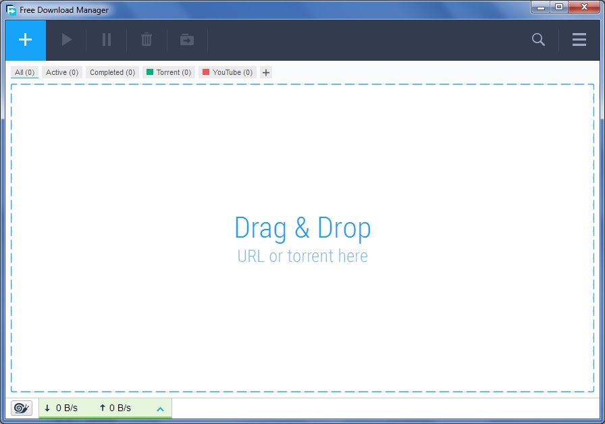Image resolution: width=605 pixels, height=424 pixels.
Task: Click the upload speed 0 B/s indicator
Action: [x=117, y=408]
